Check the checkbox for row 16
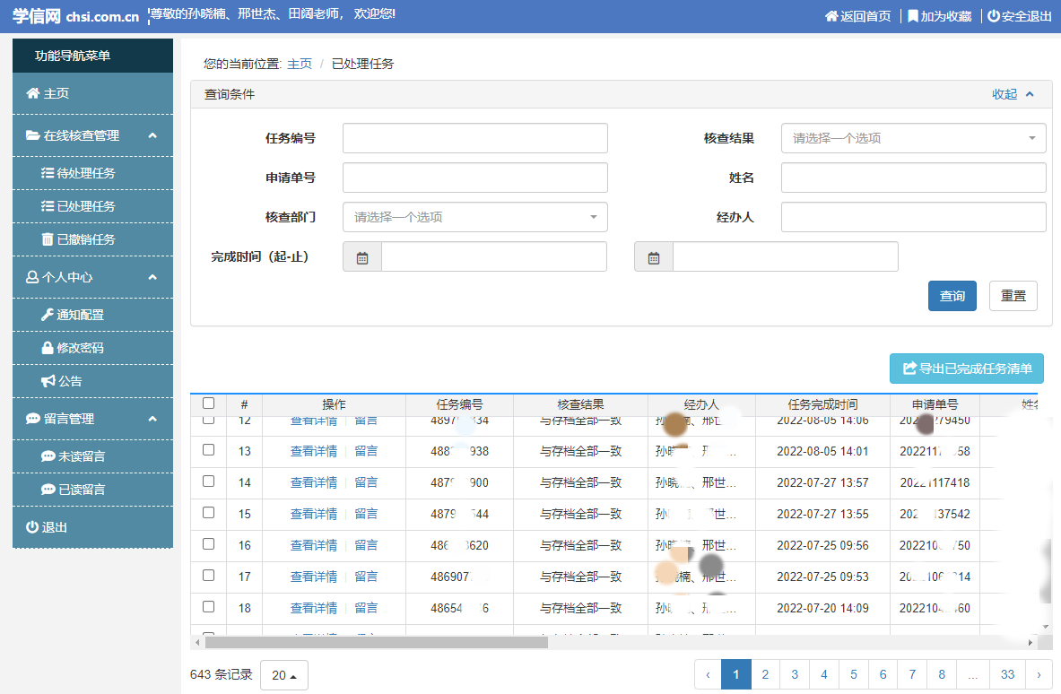The image size is (1061, 694). (208, 544)
